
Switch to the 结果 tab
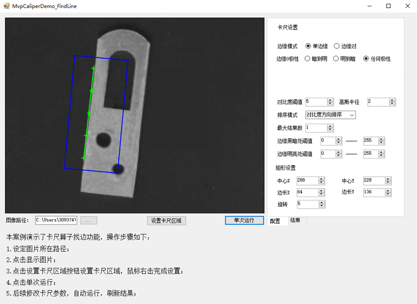(x=295, y=221)
